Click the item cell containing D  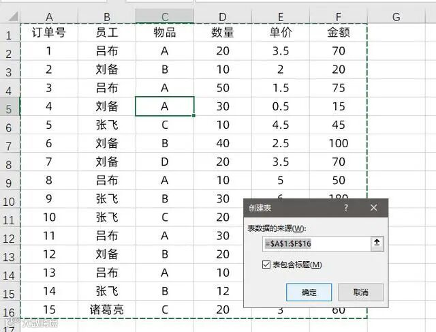pos(165,162)
